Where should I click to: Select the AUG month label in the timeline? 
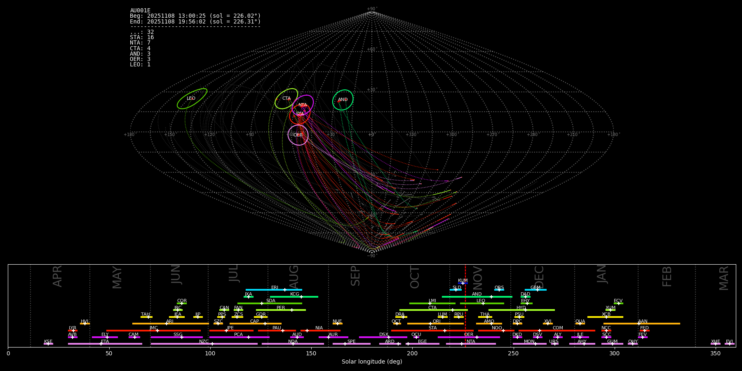294,277
